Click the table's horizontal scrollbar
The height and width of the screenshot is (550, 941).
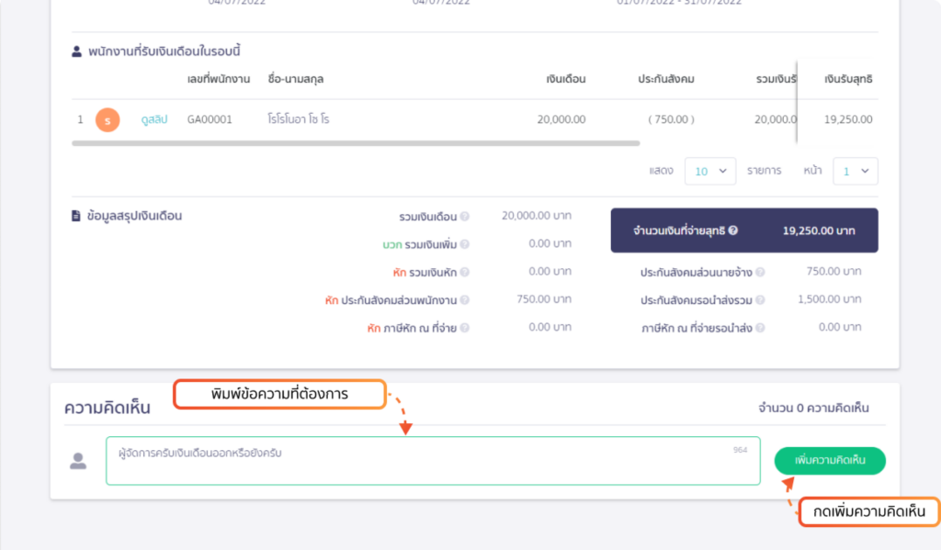click(x=355, y=143)
